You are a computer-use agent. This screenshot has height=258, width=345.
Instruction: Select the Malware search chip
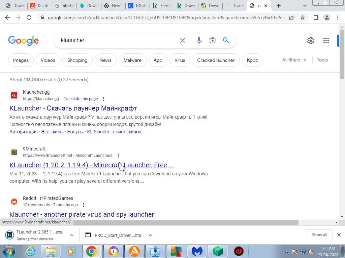coord(132,60)
